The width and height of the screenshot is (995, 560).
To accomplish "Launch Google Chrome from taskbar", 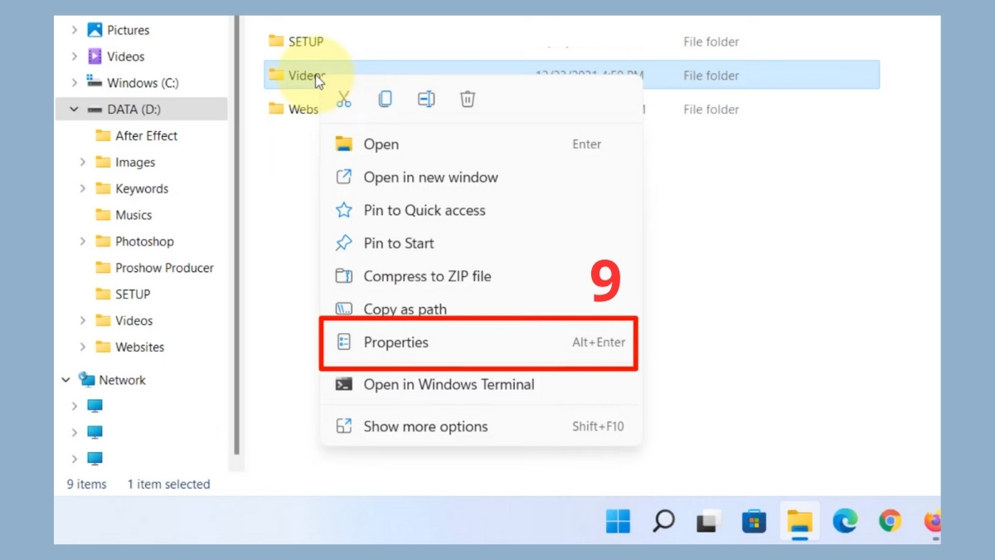I will point(891,521).
